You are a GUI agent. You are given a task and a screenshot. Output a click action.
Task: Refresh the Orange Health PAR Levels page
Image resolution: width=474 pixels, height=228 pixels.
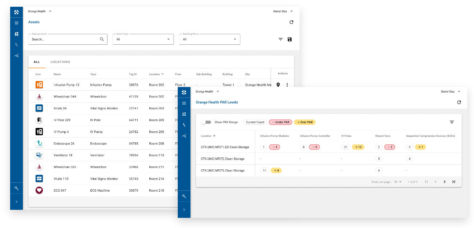(x=459, y=102)
